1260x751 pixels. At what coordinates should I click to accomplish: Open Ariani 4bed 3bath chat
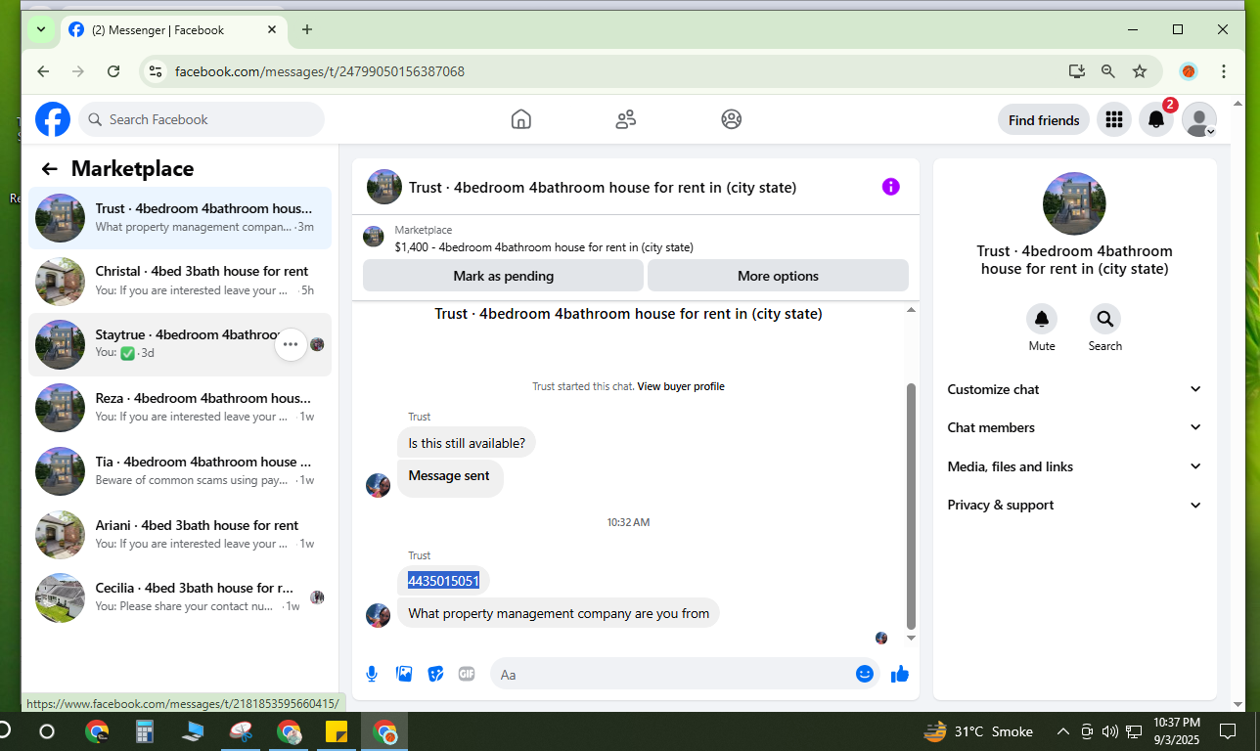(179, 534)
